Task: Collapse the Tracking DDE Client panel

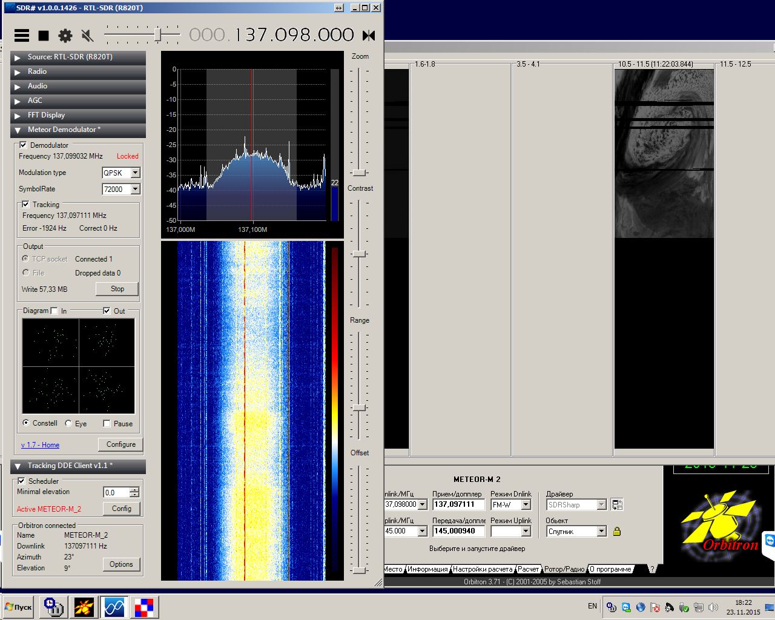Action: click(x=78, y=466)
